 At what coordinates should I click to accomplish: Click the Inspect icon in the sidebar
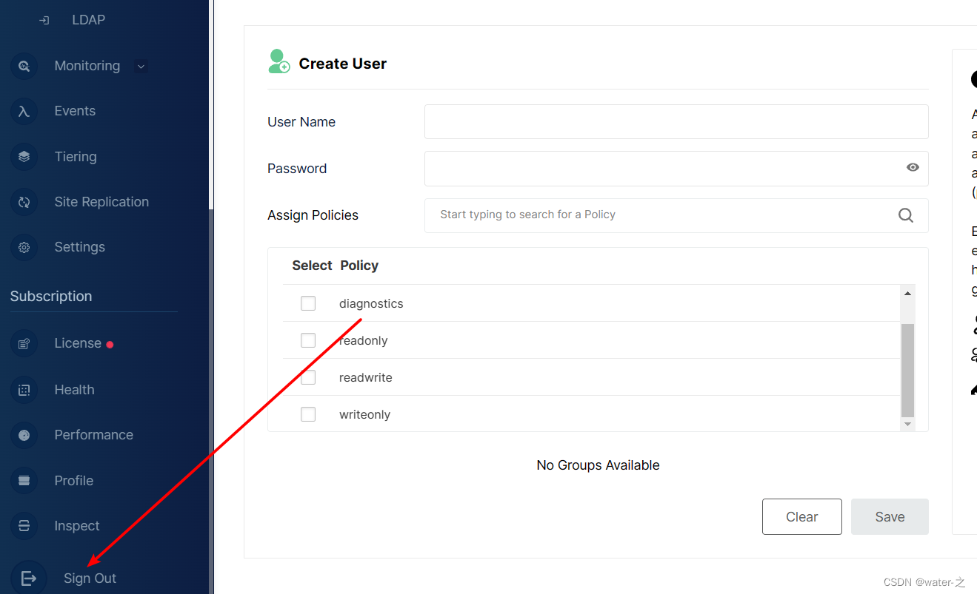point(24,526)
